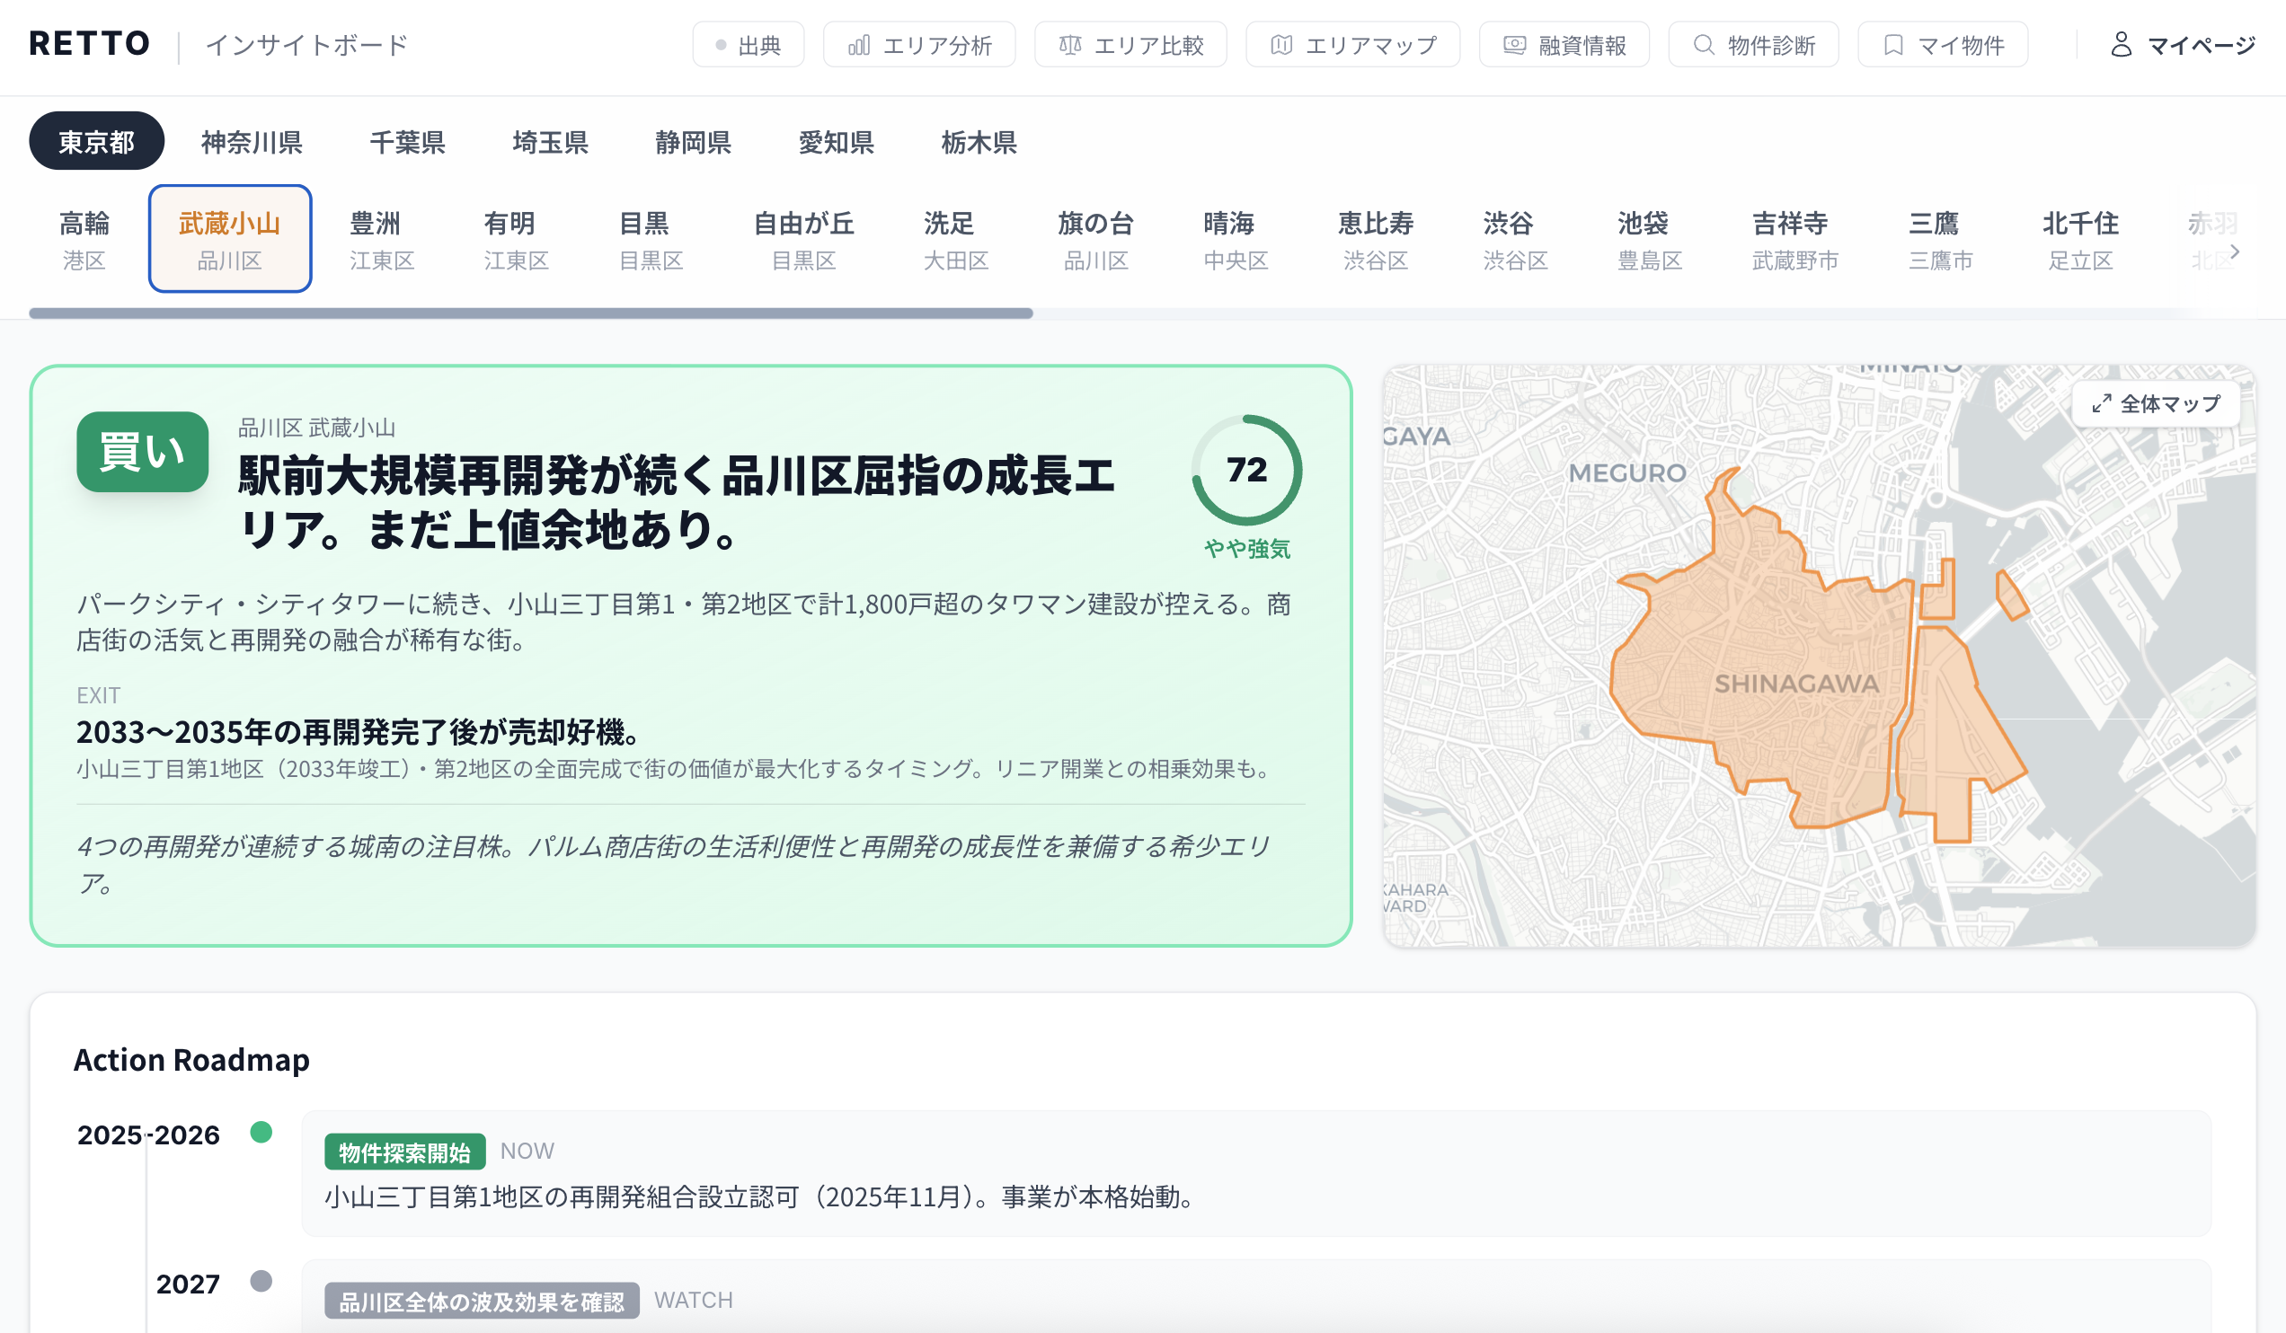Image resolution: width=2286 pixels, height=1333 pixels.
Task: Select 池袋 豊島区 area tab
Action: point(1649,240)
